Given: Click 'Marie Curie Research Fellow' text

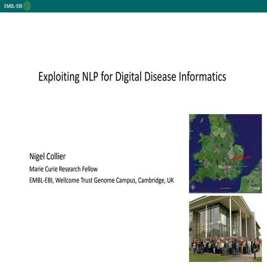Looking at the screenshot, I should pyautogui.click(x=63, y=169).
